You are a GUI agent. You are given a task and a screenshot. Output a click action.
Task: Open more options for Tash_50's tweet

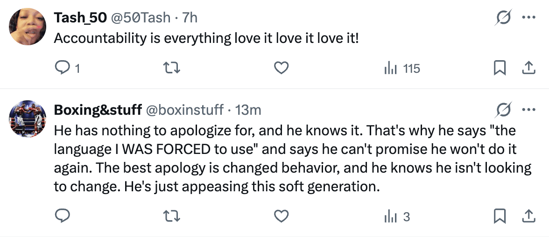click(528, 18)
